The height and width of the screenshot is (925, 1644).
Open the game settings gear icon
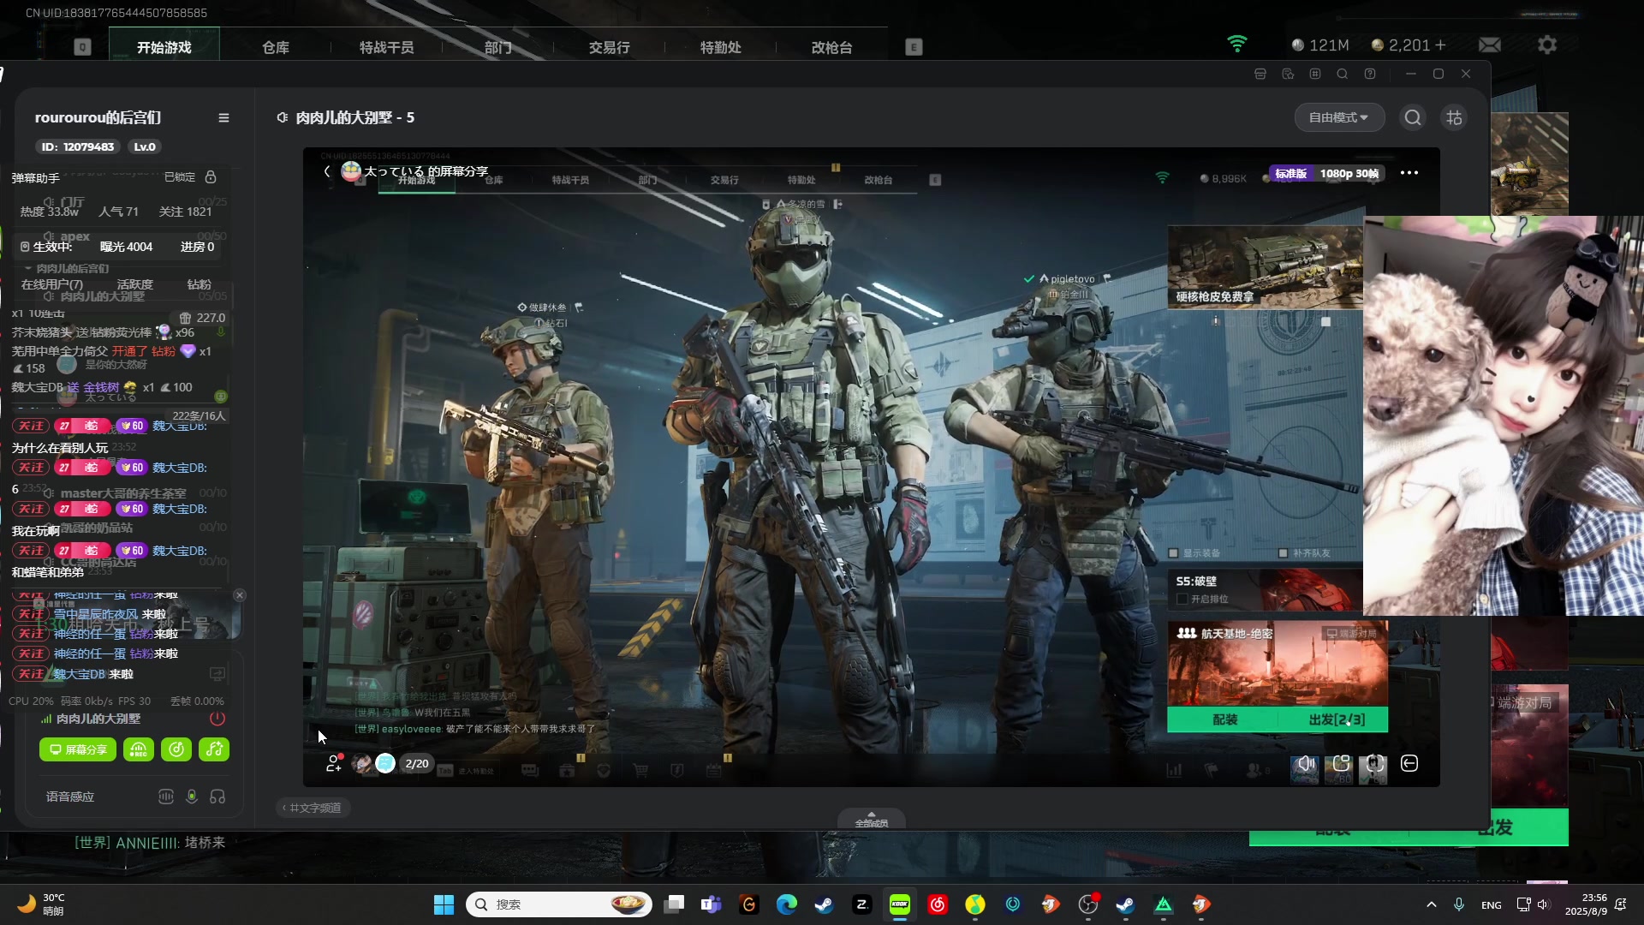[1547, 45]
